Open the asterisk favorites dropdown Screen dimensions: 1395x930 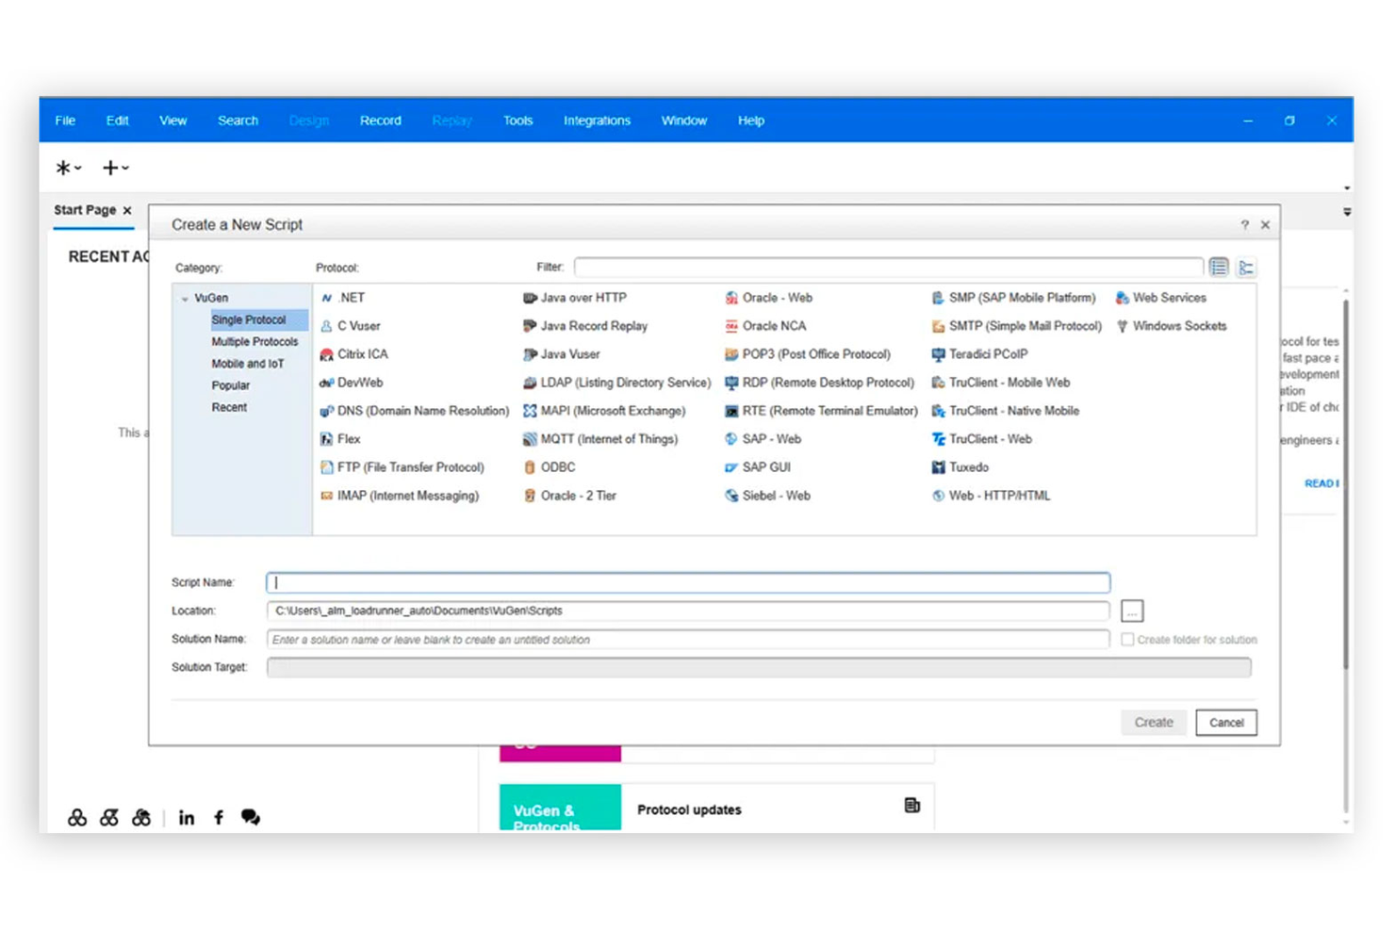(66, 167)
